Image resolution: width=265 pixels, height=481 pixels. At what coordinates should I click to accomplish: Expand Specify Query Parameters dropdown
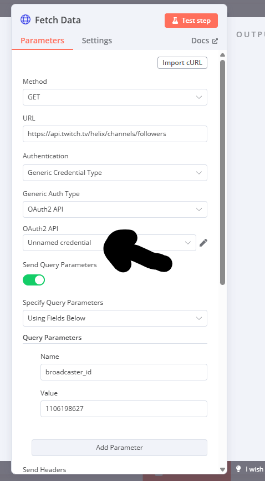point(115,318)
